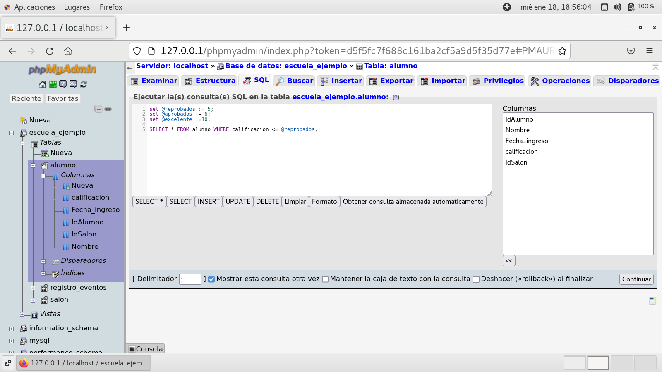Open the SQL query window icon
662x372 pixels.
tap(73, 84)
